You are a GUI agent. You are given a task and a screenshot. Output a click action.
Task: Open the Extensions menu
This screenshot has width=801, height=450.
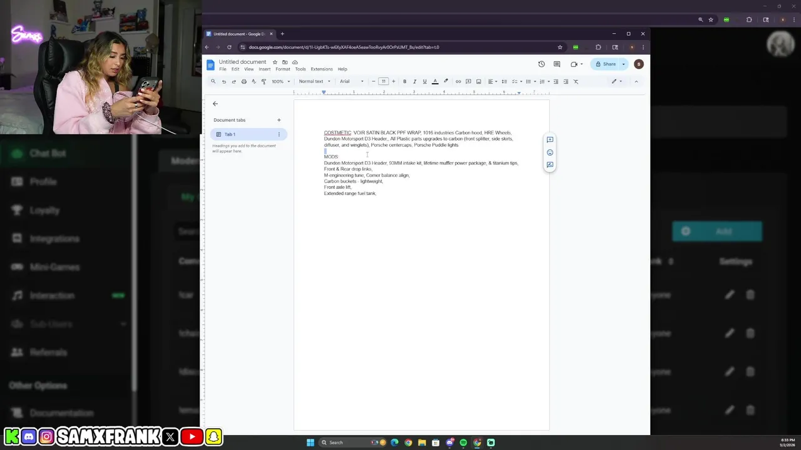(x=322, y=69)
